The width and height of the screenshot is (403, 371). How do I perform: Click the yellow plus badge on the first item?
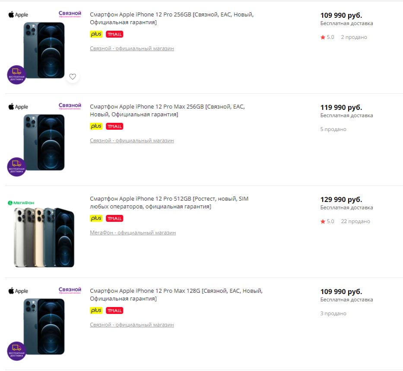tap(96, 34)
